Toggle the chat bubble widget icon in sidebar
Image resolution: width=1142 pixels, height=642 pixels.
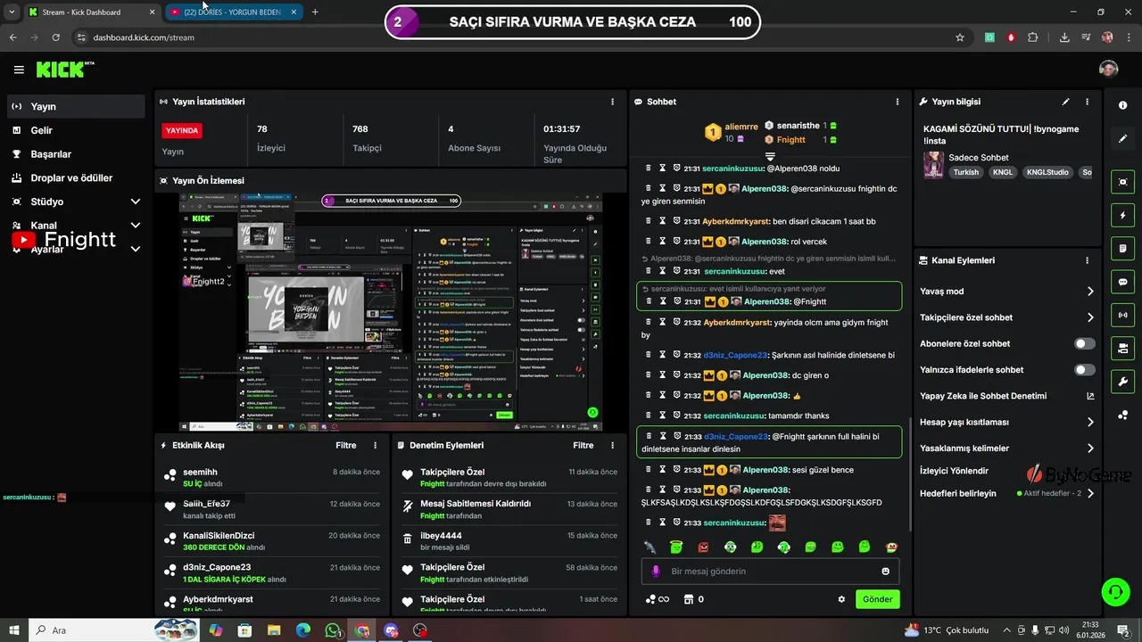click(x=1122, y=282)
